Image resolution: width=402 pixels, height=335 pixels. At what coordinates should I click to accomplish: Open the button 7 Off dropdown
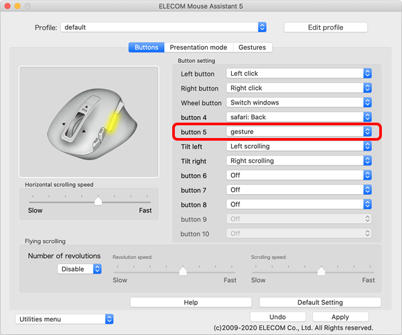pos(299,190)
